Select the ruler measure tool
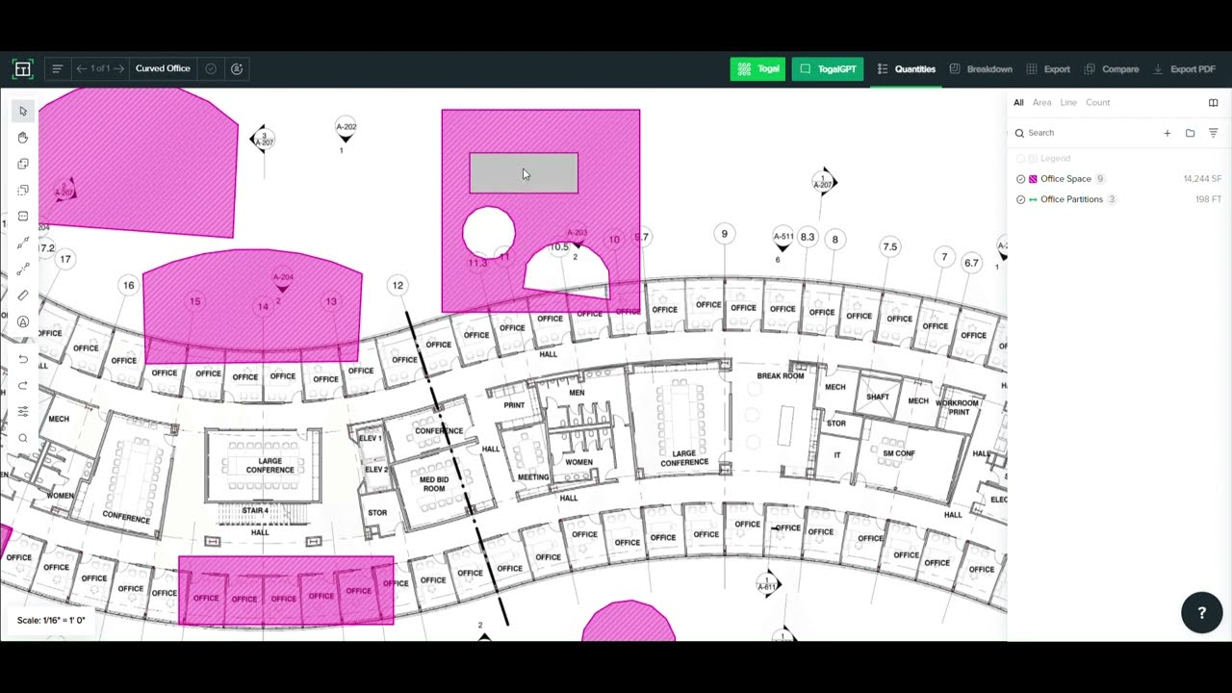Viewport: 1232px width, 693px height. [23, 295]
